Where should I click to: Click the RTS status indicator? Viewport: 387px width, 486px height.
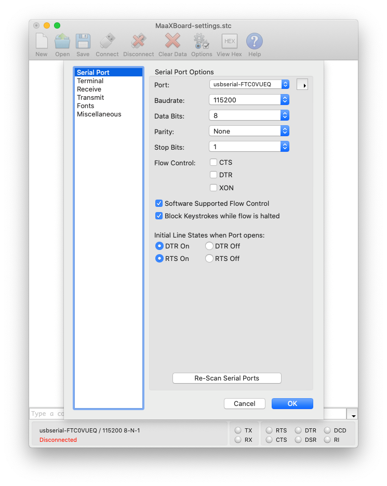pos(269,430)
